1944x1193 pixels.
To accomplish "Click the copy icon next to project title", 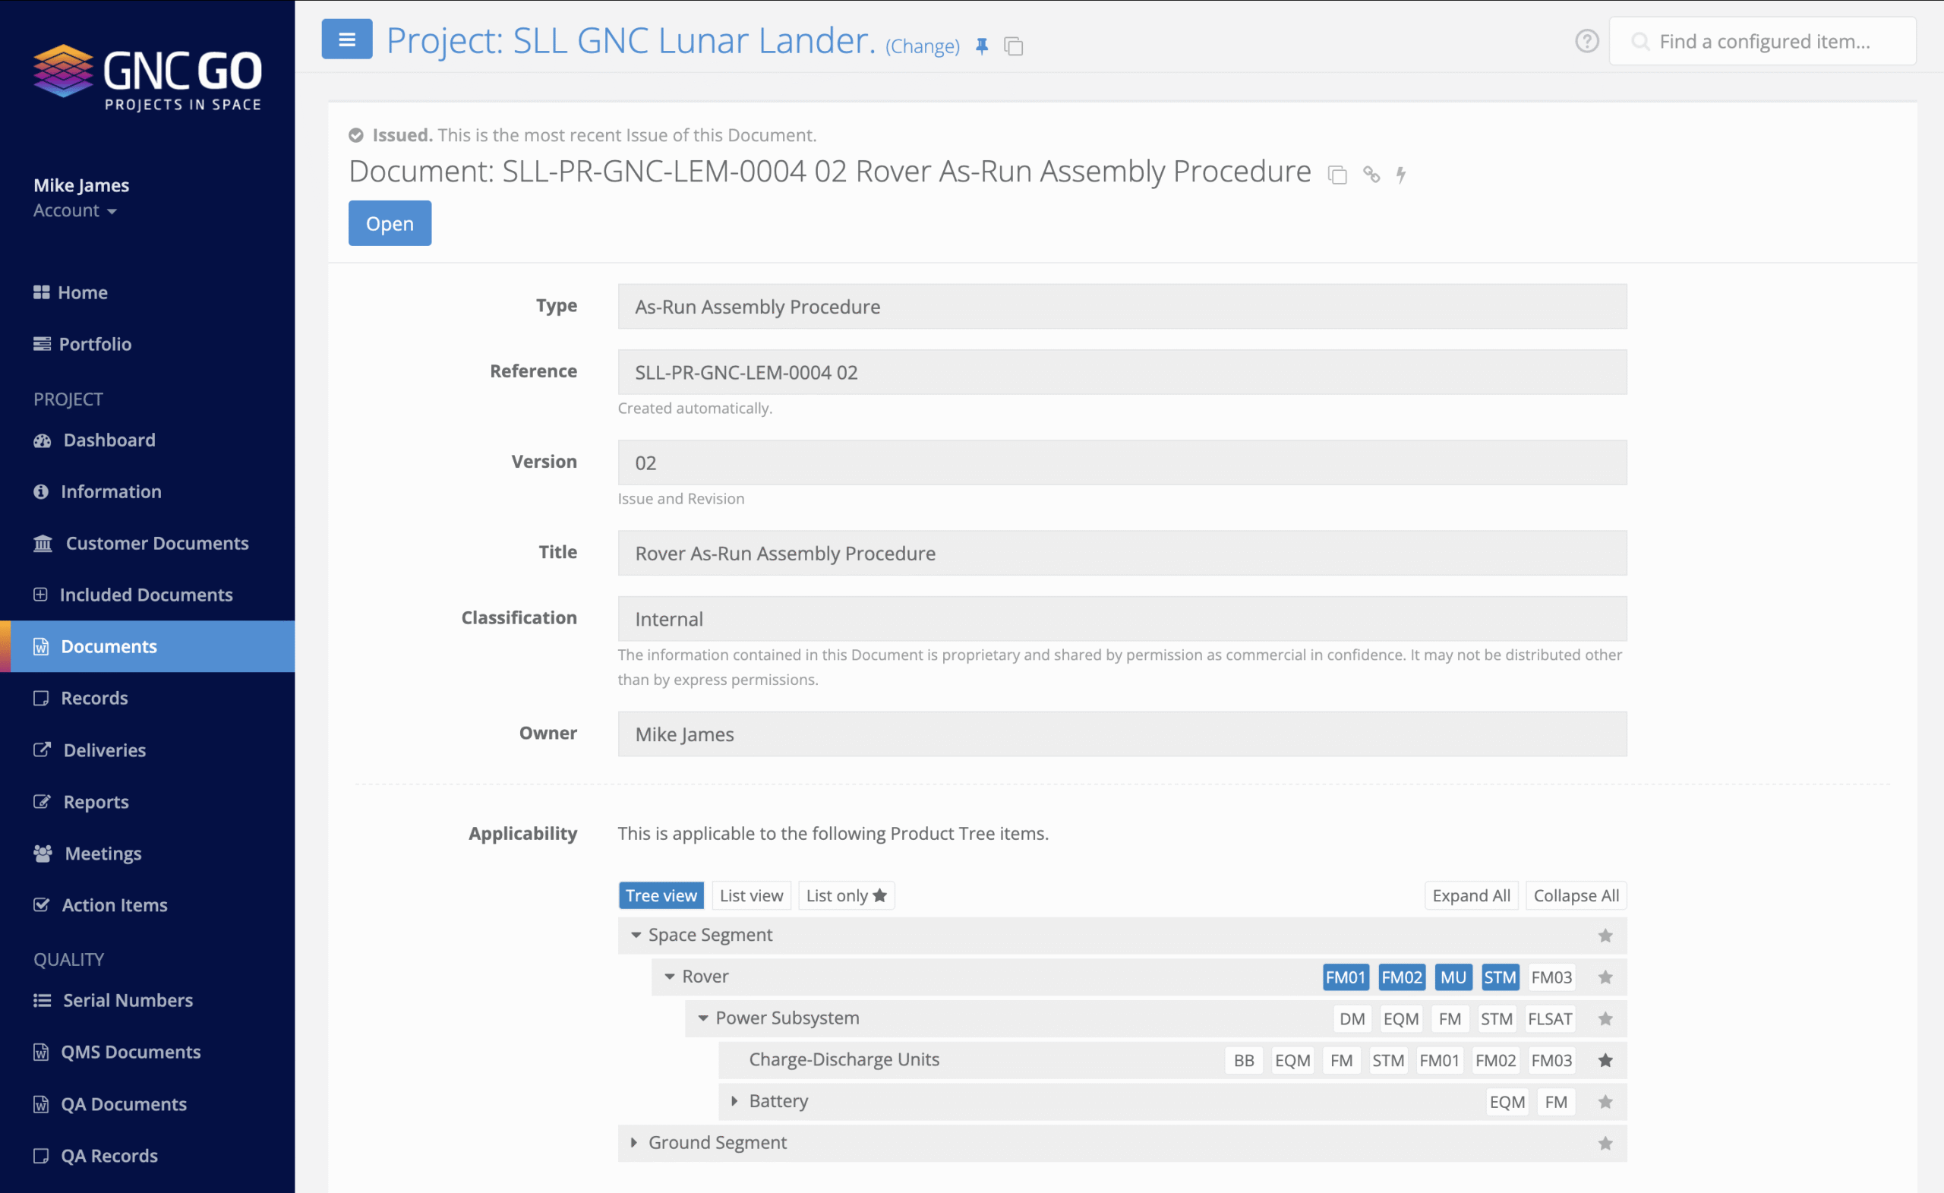I will coord(1013,46).
